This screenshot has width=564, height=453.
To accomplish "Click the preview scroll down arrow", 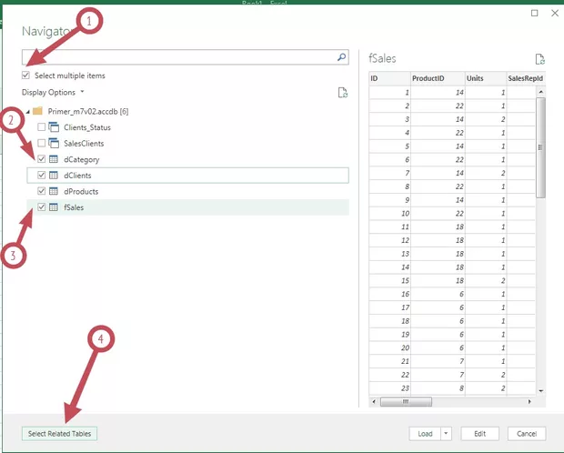I will 540,391.
